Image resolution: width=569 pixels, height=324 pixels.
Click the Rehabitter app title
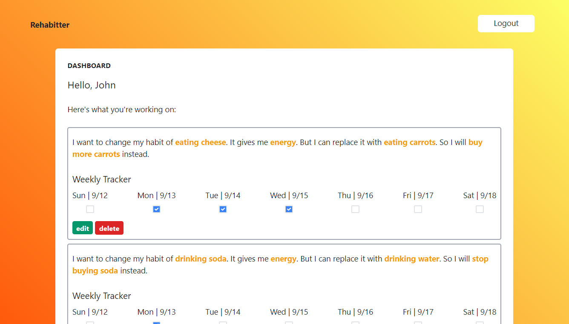(49, 25)
